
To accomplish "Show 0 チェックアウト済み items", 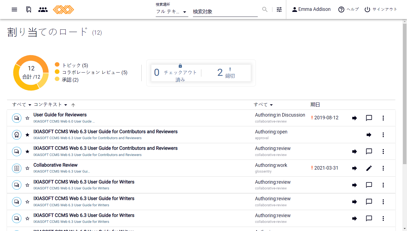I will (x=176, y=73).
